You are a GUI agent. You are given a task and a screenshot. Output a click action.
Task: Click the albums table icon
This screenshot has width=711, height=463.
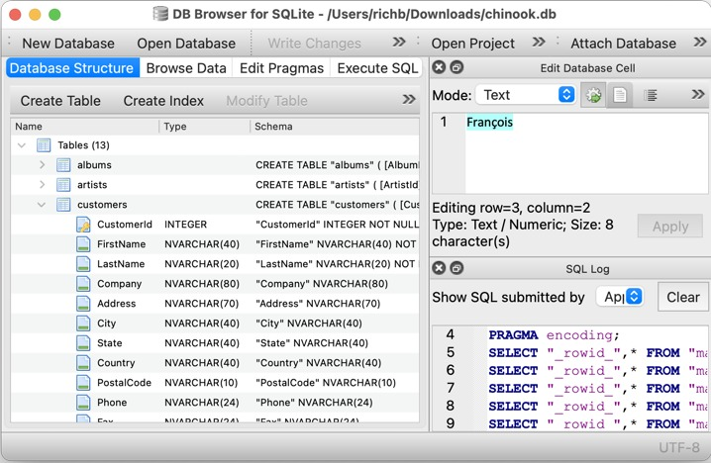[64, 165]
